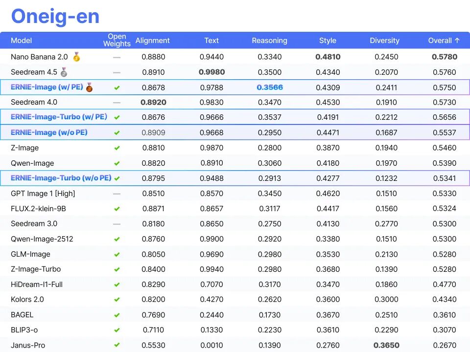Click the Alignment column header
The height and width of the screenshot is (352, 470).
pos(152,41)
